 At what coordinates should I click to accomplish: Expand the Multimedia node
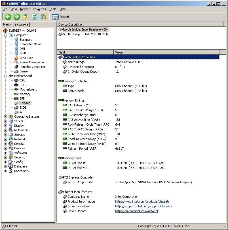(5, 130)
